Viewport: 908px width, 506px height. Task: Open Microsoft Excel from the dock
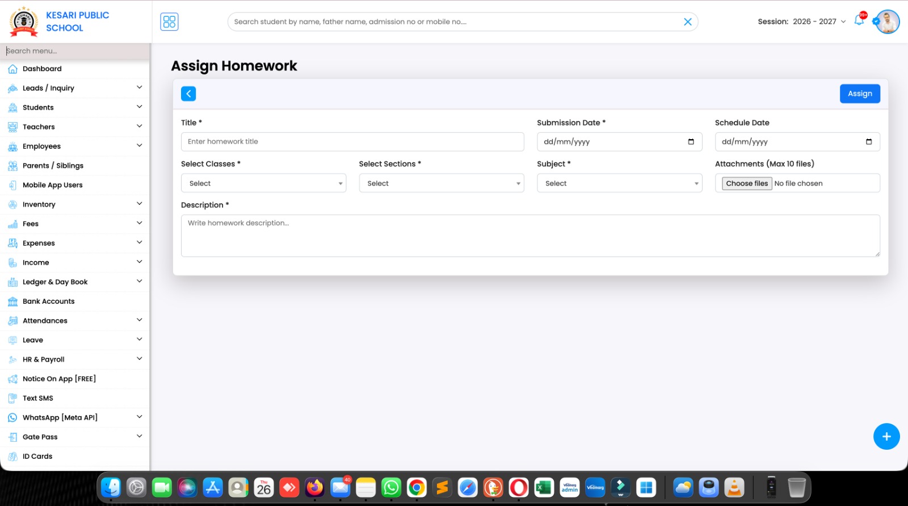(544, 487)
